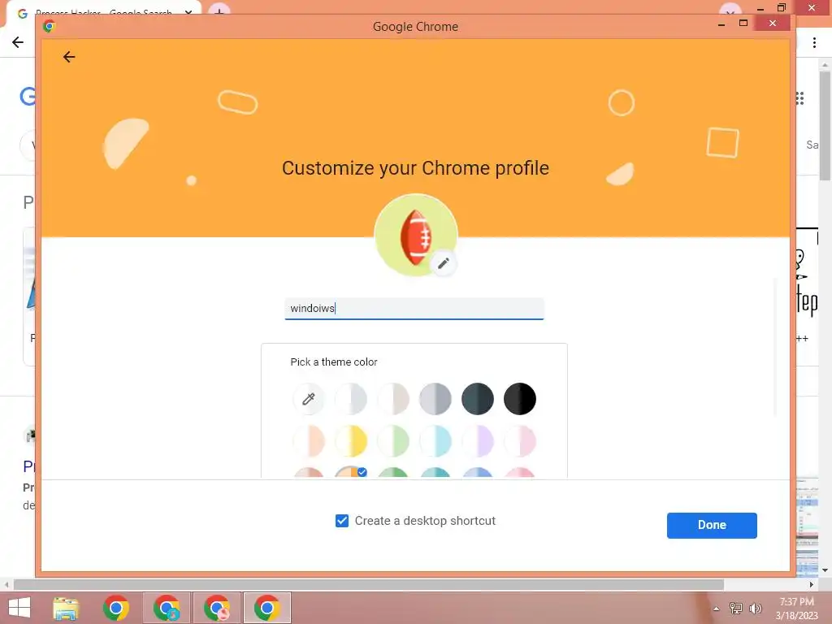The width and height of the screenshot is (832, 624).
Task: Select the active Chrome taskbar icon
Action: point(266,608)
